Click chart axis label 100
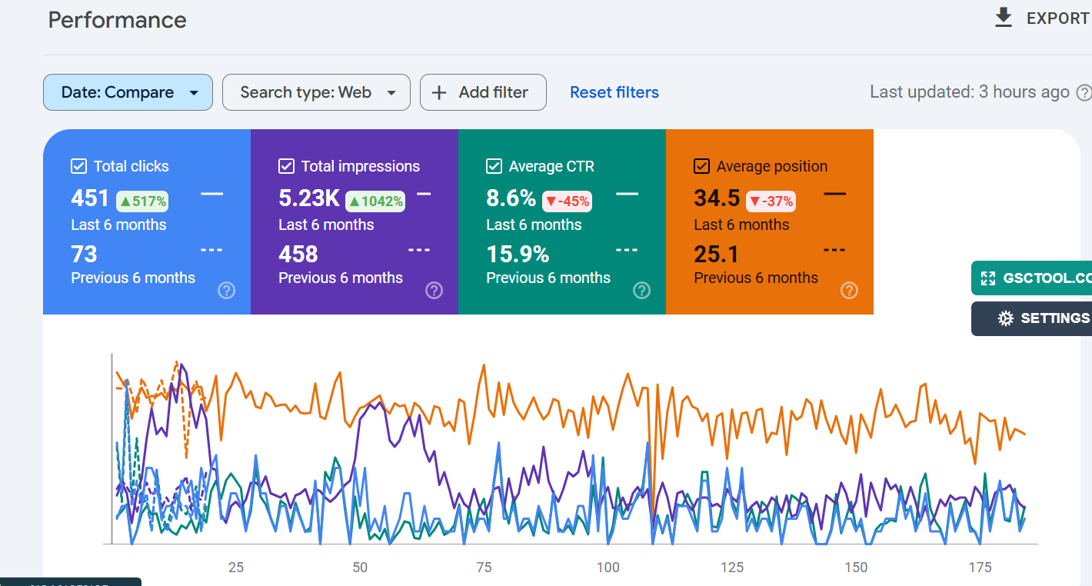This screenshot has width=1092, height=586. click(608, 568)
